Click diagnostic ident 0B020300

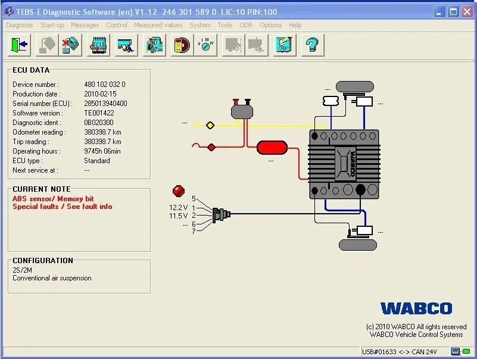(x=99, y=123)
